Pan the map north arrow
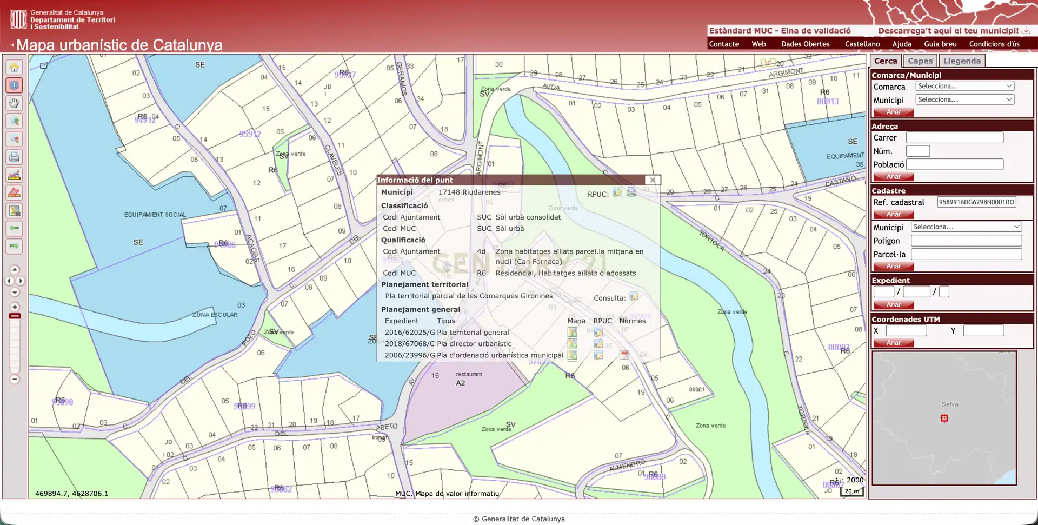Image resolution: width=1038 pixels, height=525 pixels. (x=15, y=270)
